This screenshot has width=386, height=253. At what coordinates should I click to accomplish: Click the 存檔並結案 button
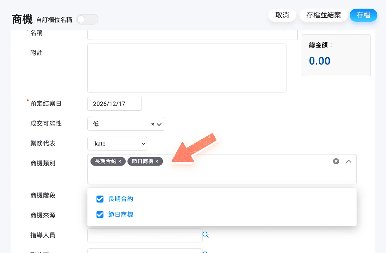[x=323, y=15]
